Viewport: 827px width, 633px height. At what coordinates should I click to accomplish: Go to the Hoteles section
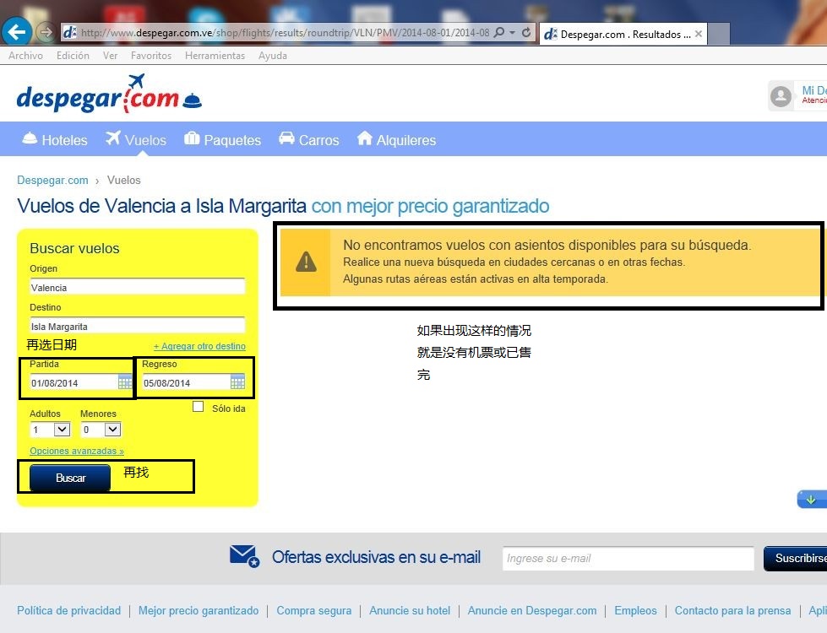[x=55, y=139]
